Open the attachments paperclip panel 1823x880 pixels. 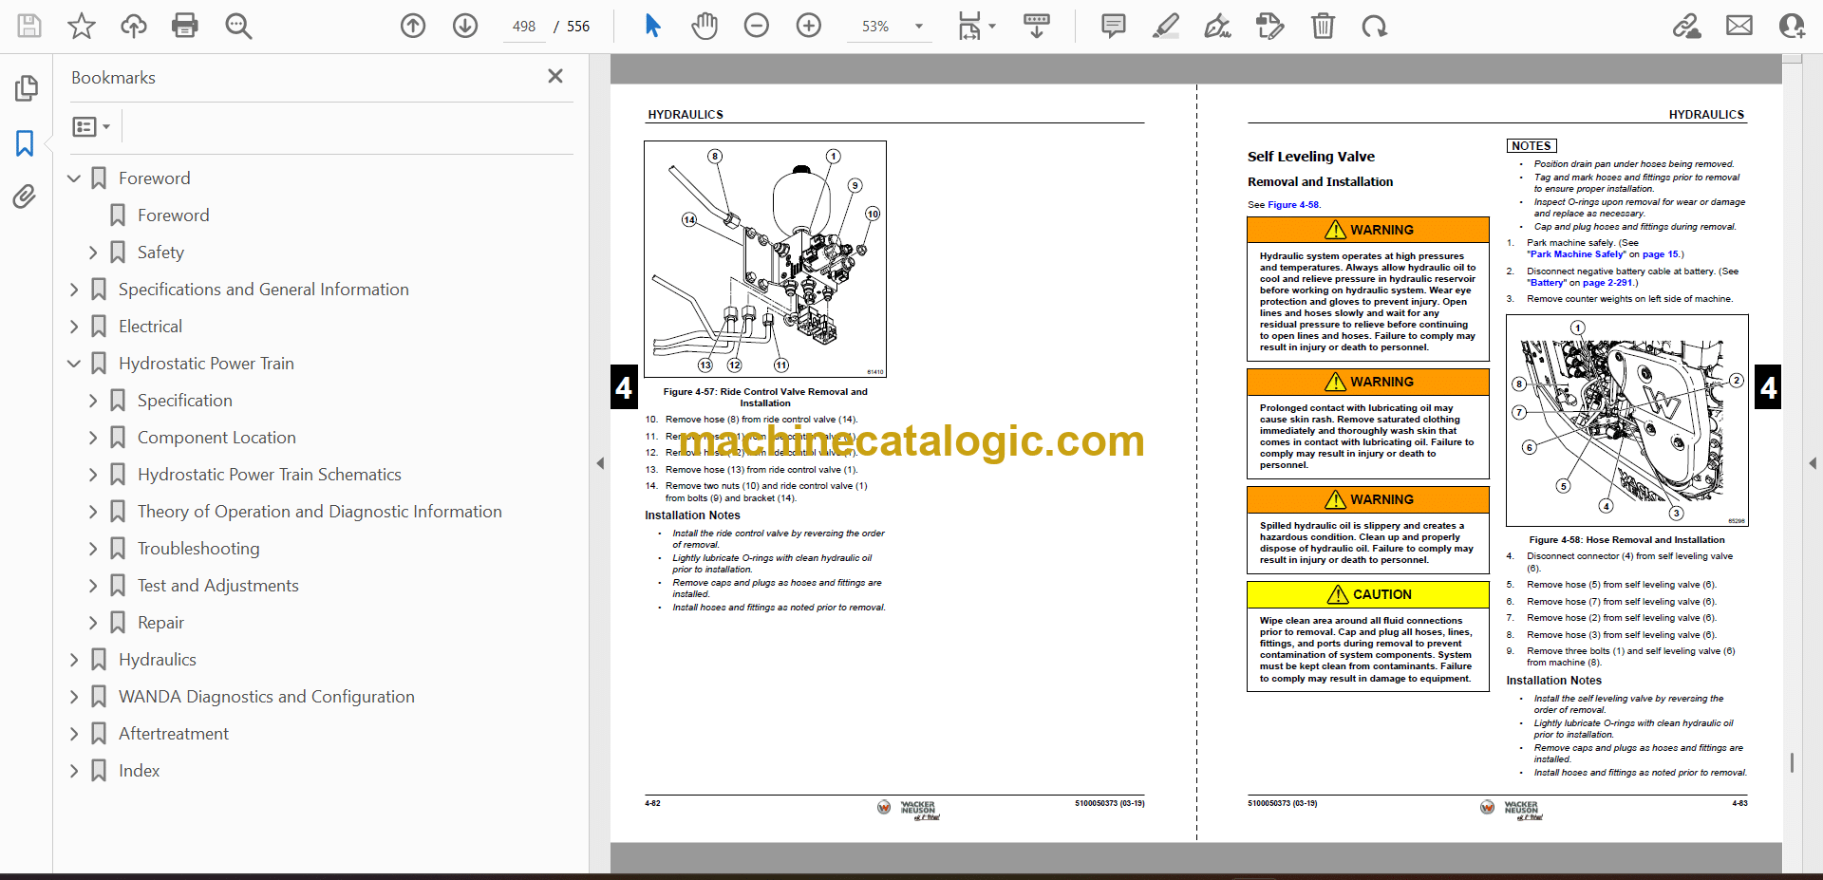tap(25, 197)
